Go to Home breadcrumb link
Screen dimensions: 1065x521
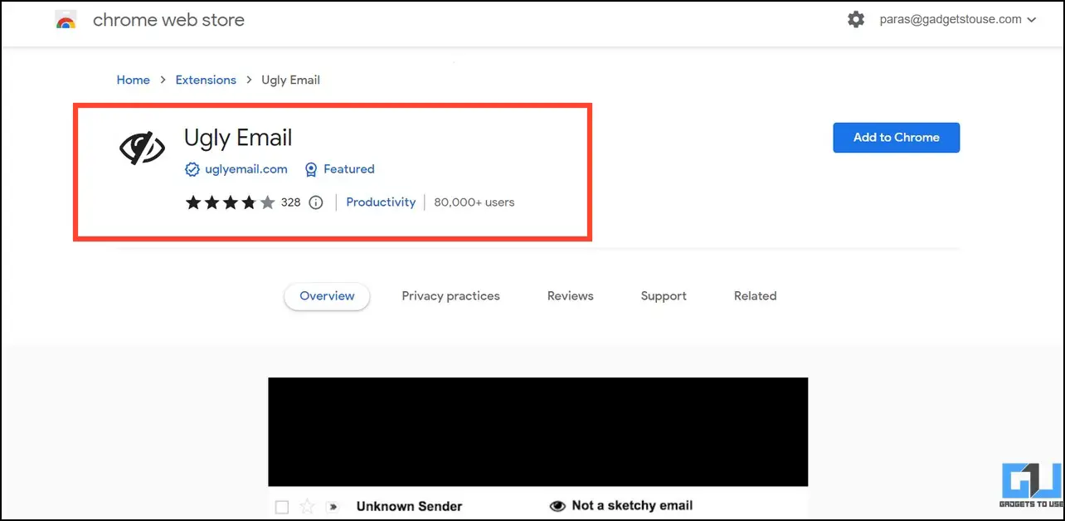(133, 80)
